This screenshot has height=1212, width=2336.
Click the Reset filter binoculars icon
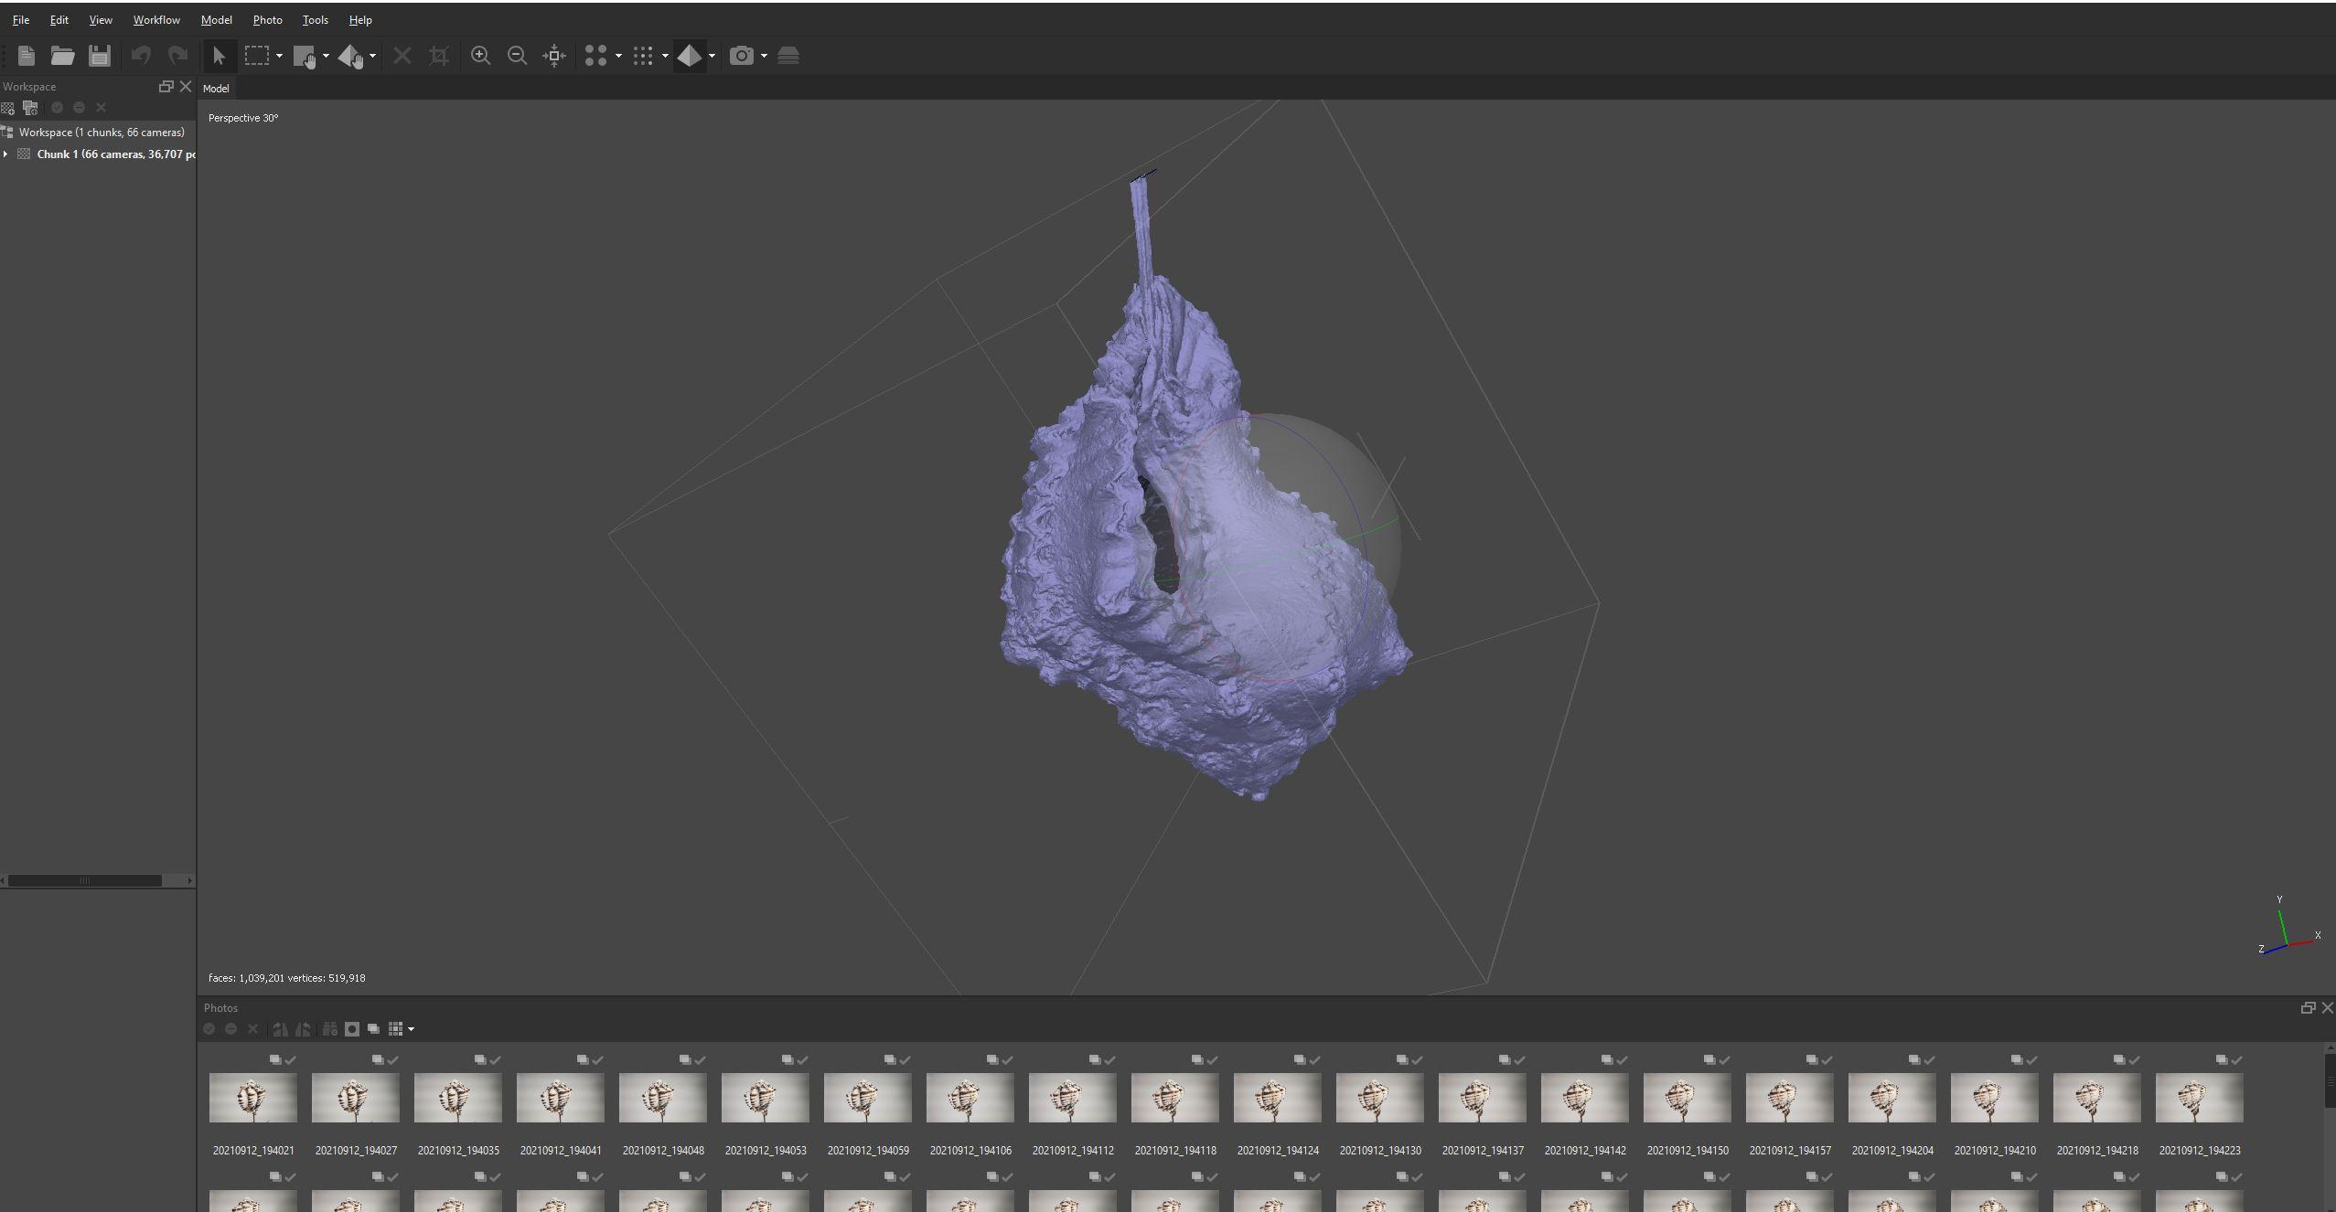pyautogui.click(x=330, y=1029)
